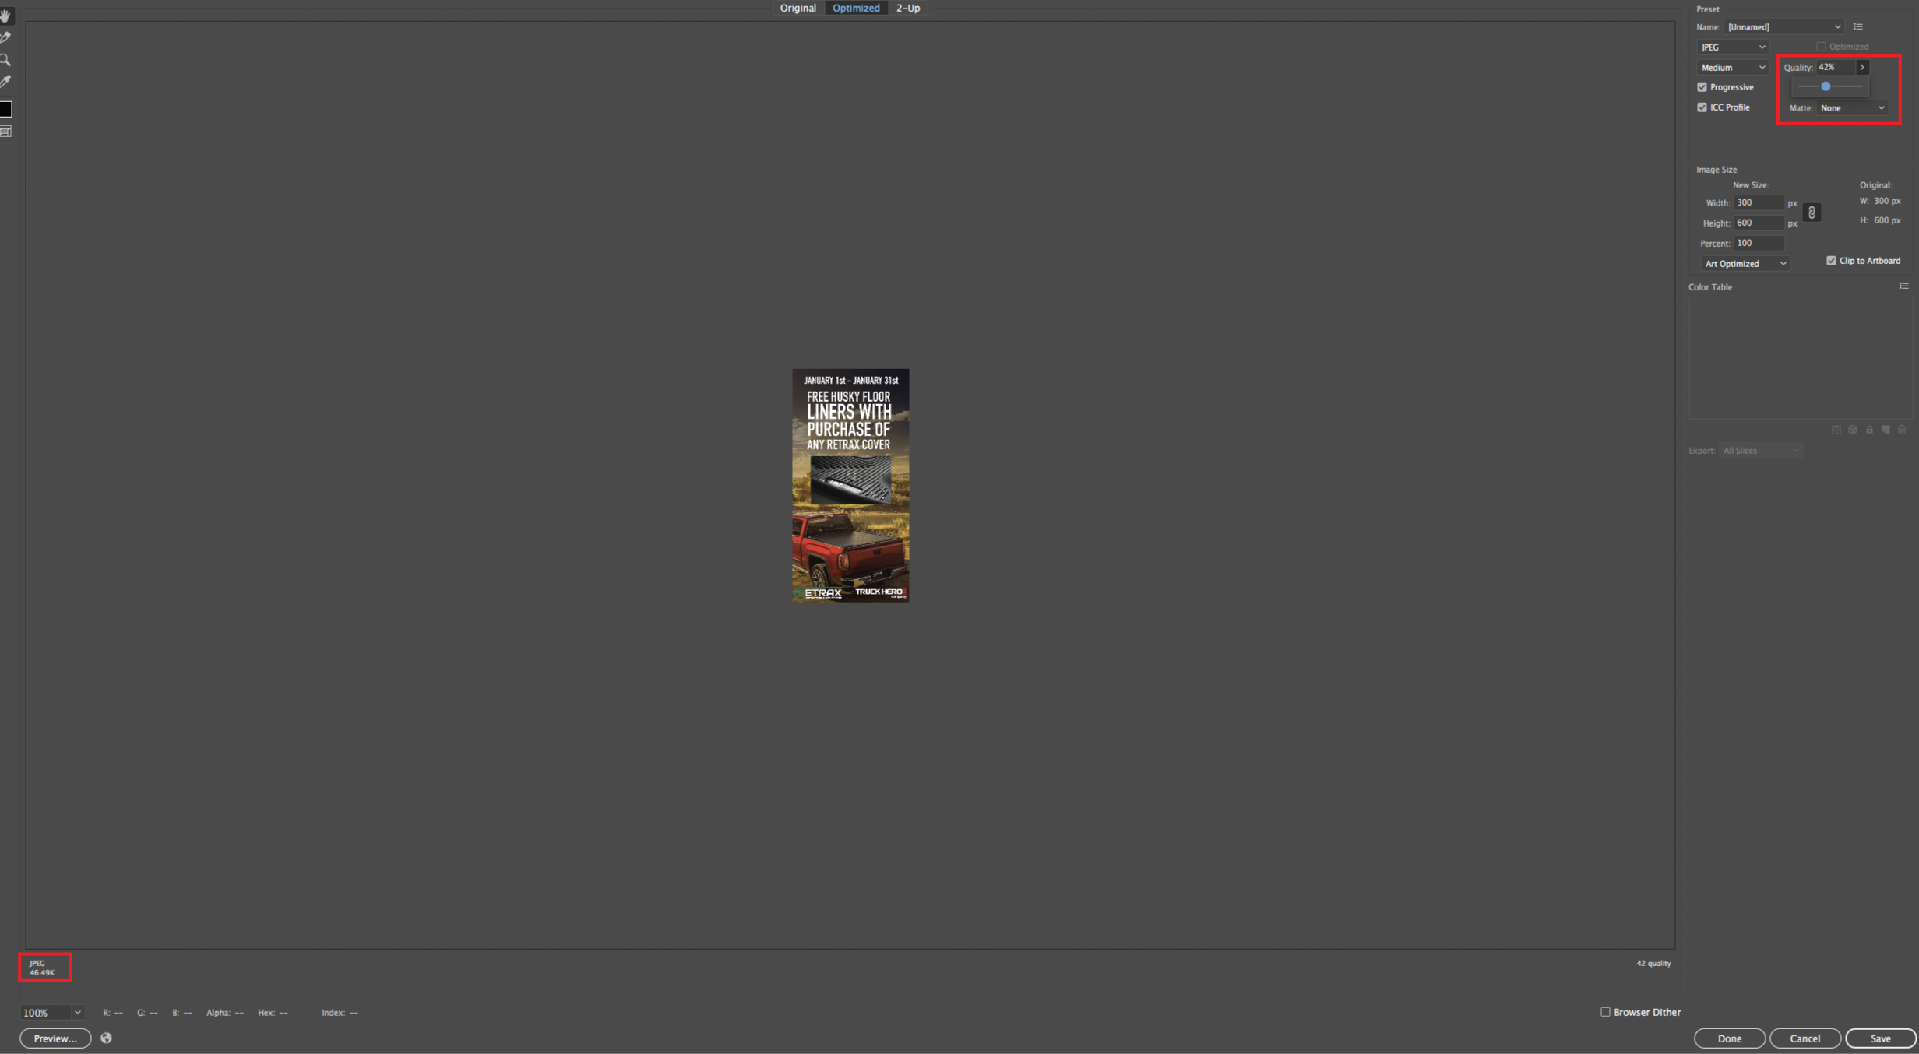Click the 'Index: --' readout
This screenshot has height=1054, width=1919.
tap(340, 1013)
